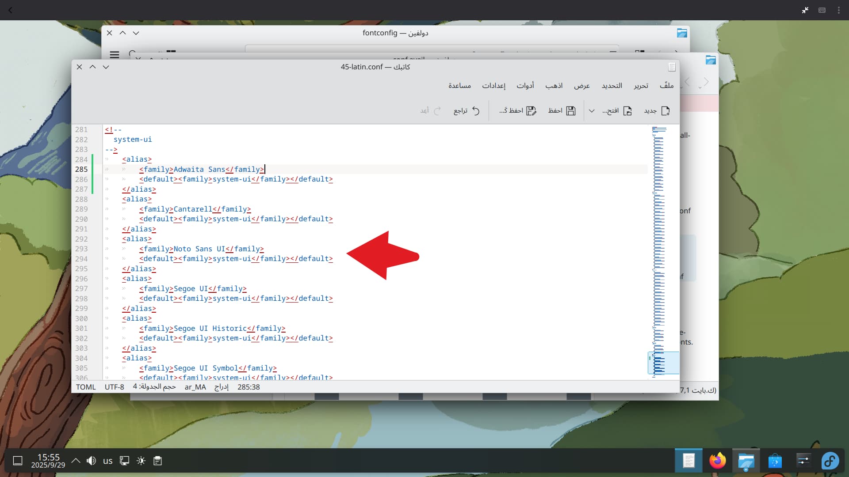Screen dimensions: 849x477
Task: Click the Undo arrow icon in toolbar
Action: coord(476,110)
